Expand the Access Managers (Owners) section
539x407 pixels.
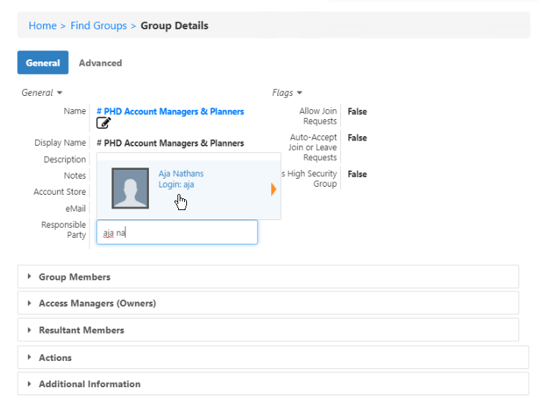97,303
